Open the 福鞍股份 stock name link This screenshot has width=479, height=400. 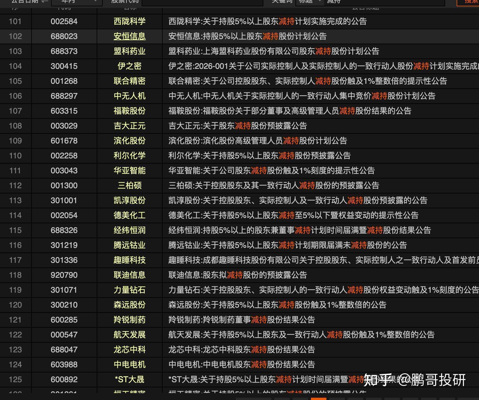(x=130, y=111)
